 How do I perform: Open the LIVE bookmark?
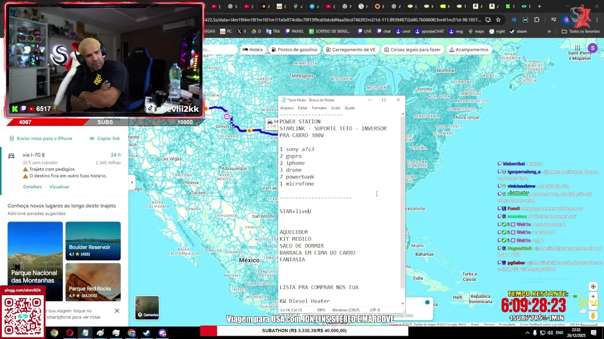click(x=365, y=32)
